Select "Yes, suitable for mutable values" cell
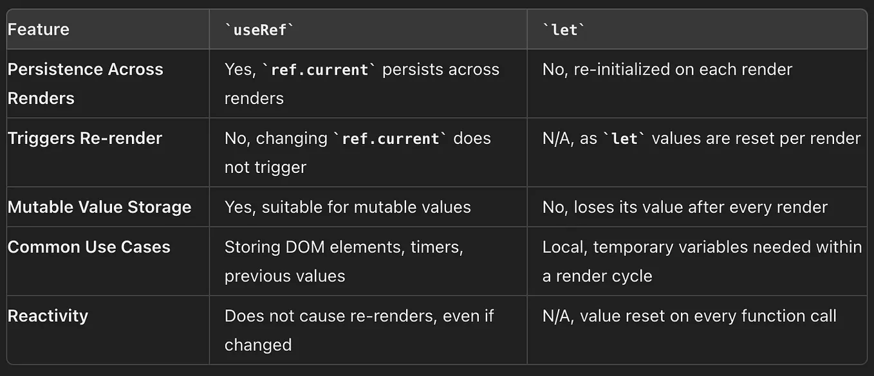Viewport: 874px width, 376px height. (348, 207)
